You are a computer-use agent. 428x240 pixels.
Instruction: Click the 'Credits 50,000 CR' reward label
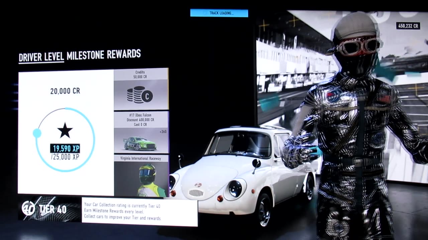click(x=140, y=74)
